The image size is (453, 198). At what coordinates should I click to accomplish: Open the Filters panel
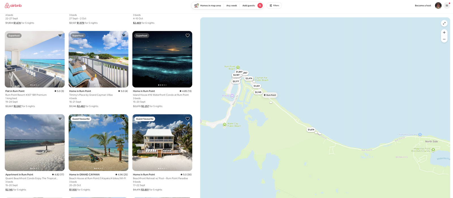(x=274, y=5)
